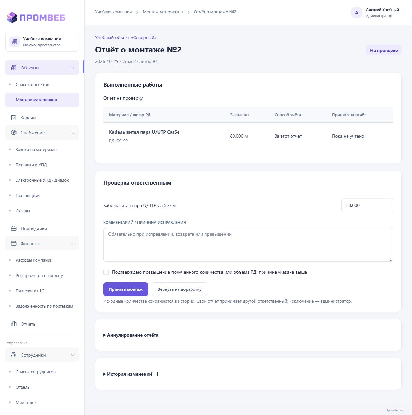This screenshot has height=415, width=412.
Task: Go to Отделы page
Action: point(23,387)
